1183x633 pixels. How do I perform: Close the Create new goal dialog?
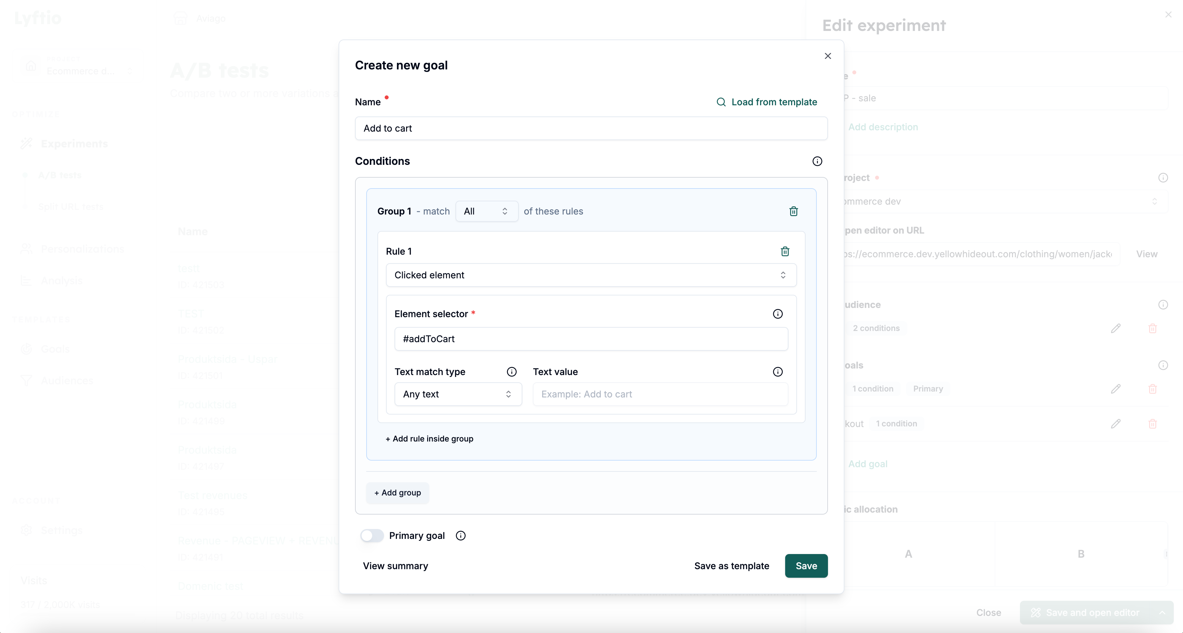[x=828, y=56]
